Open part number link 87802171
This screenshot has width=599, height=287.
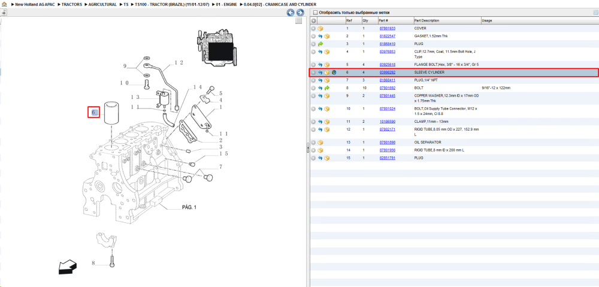(387, 129)
